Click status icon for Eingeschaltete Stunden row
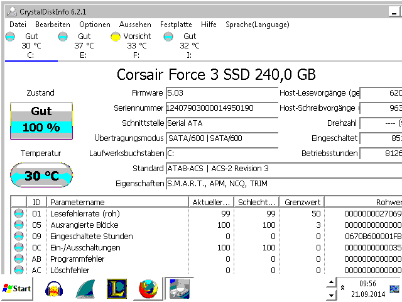This screenshot has width=402, height=302. [19, 236]
